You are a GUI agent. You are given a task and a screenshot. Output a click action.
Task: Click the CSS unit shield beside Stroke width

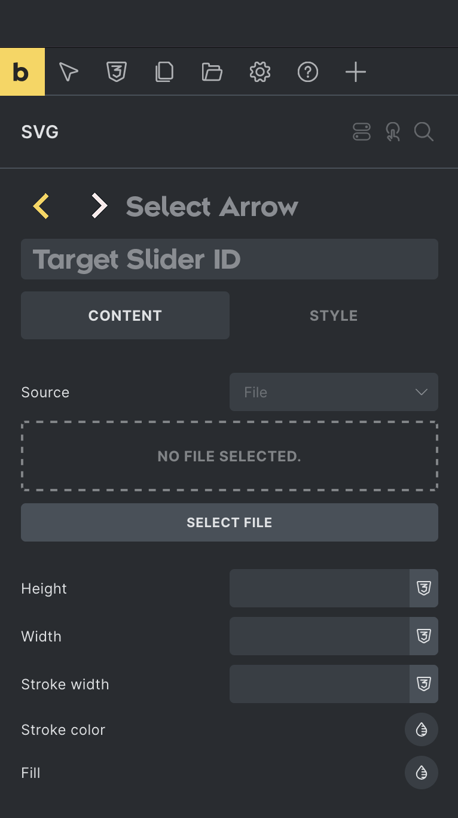pos(423,684)
